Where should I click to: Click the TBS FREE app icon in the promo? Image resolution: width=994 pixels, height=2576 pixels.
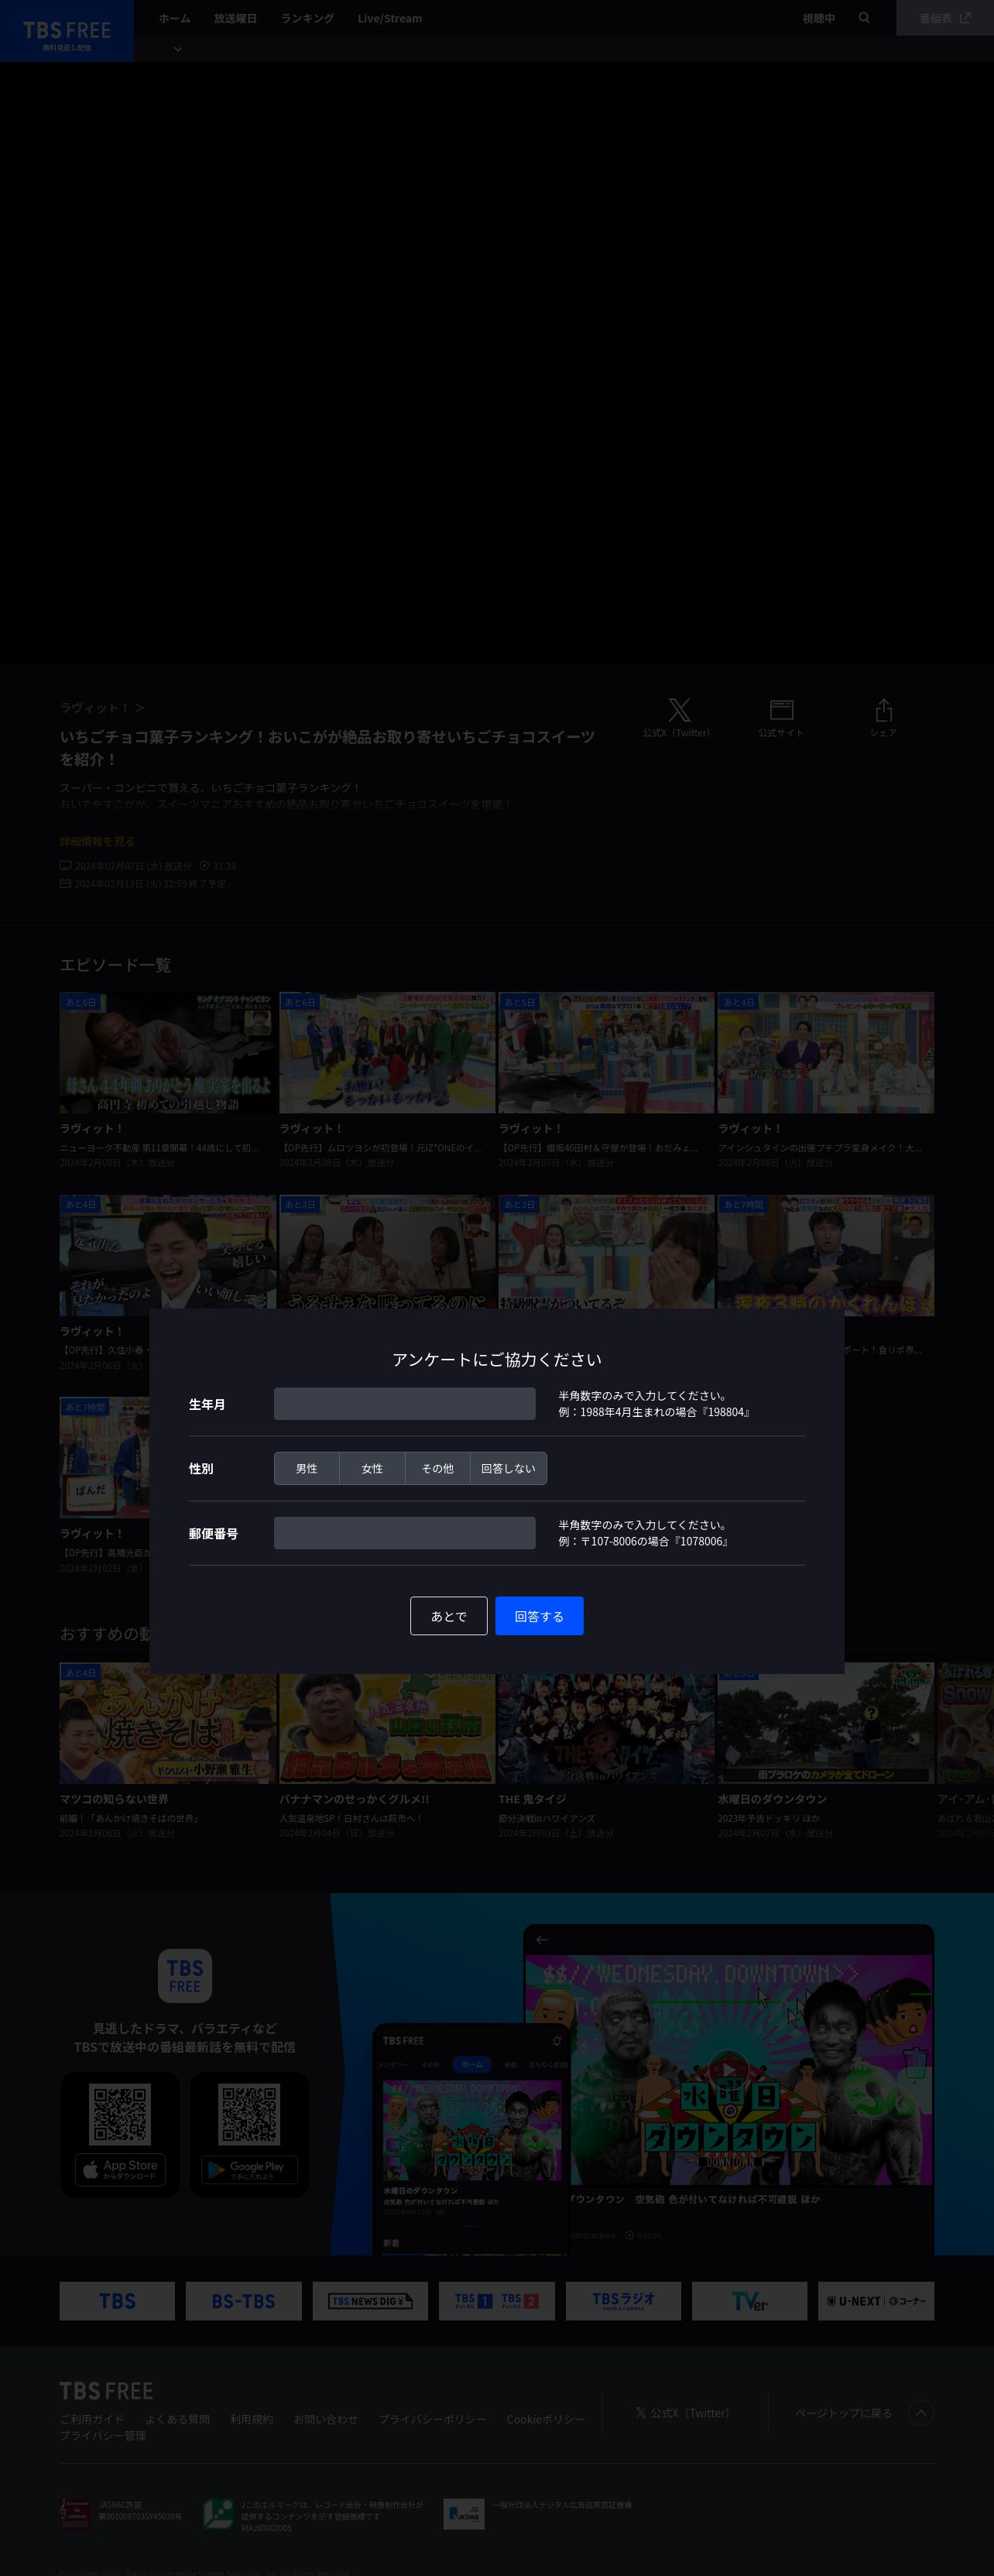coord(185,1975)
